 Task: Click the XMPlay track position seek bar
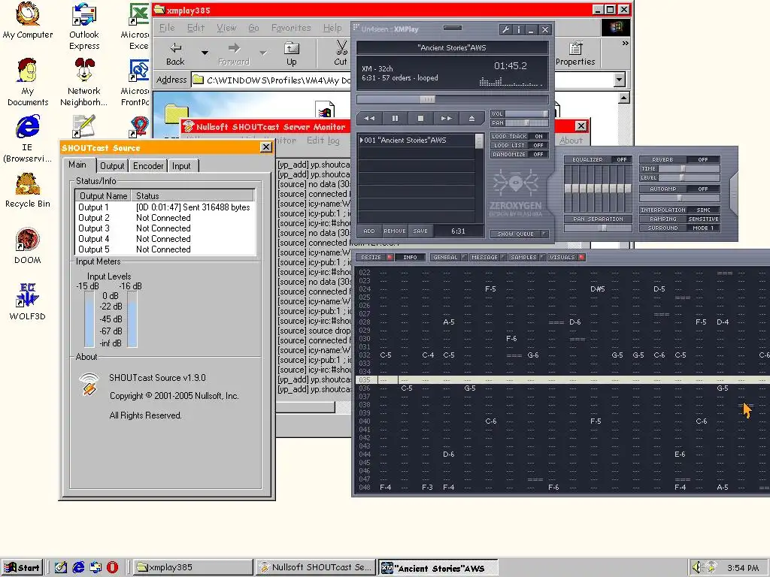(452, 99)
